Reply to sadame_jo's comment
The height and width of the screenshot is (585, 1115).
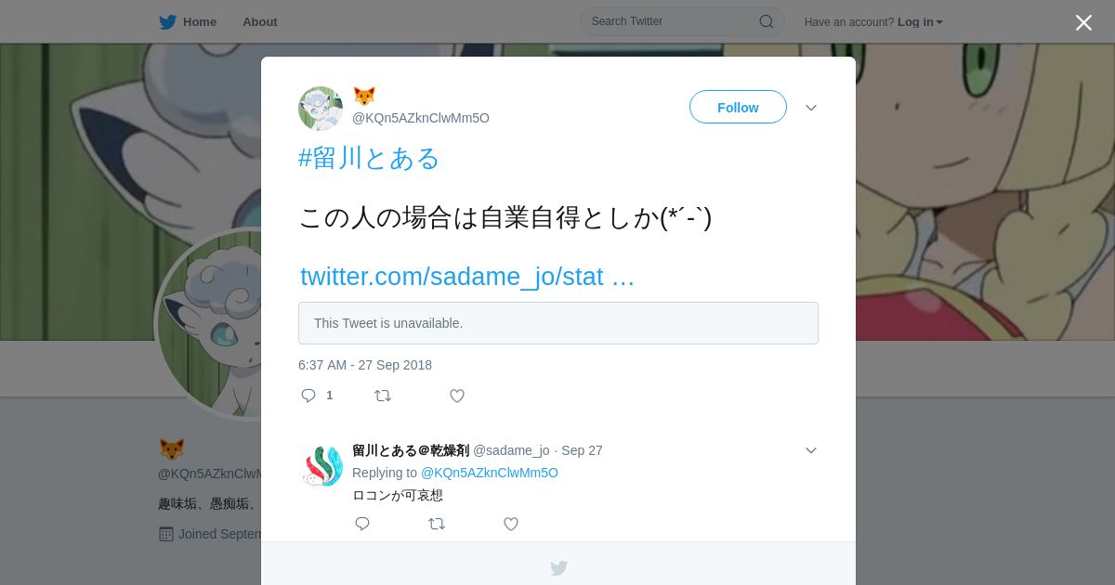tap(362, 524)
